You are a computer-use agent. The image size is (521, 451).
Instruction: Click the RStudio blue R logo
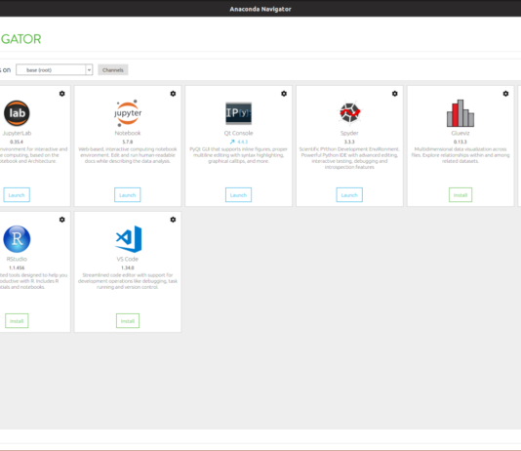pos(17,239)
